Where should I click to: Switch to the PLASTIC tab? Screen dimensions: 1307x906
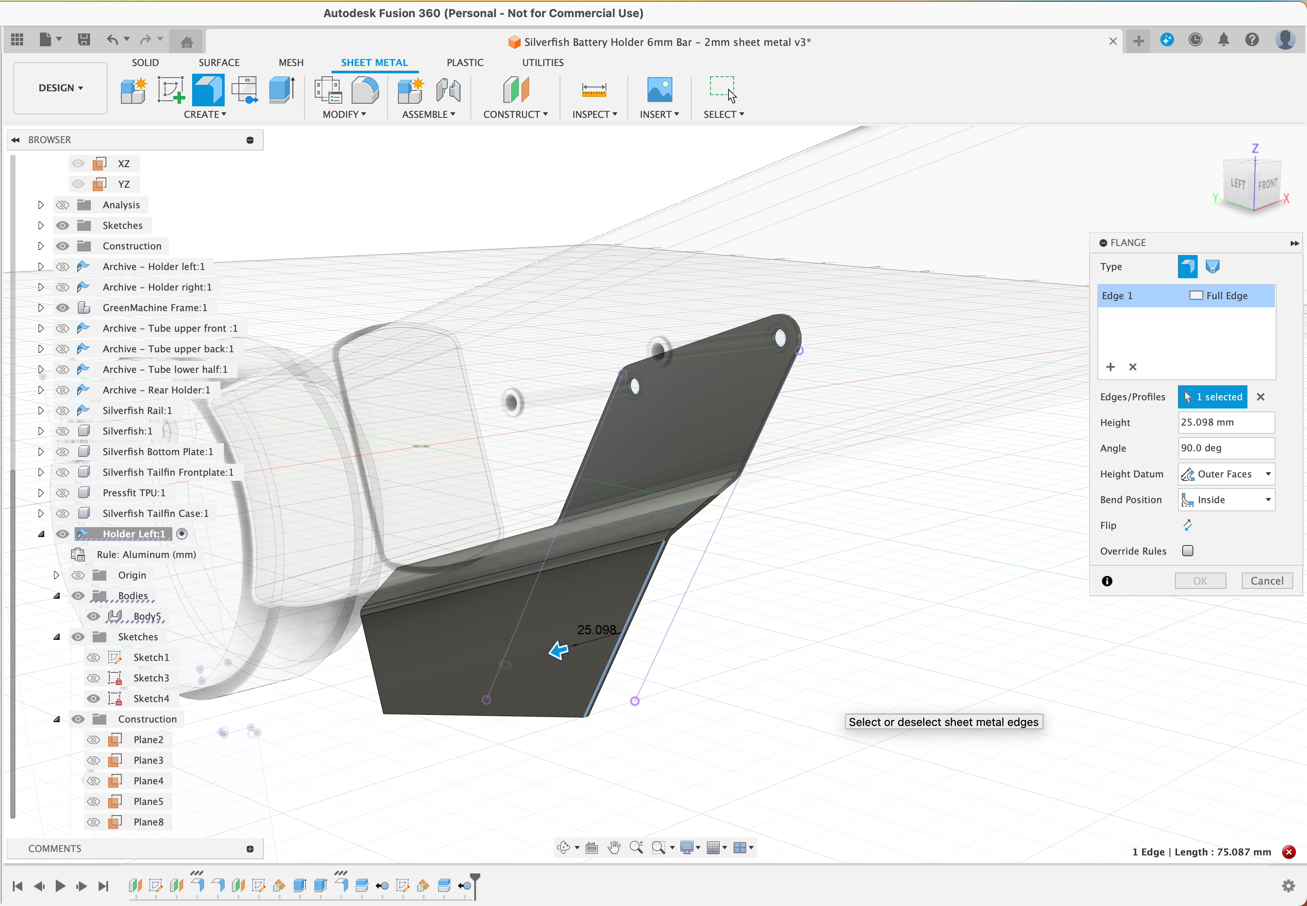465,63
